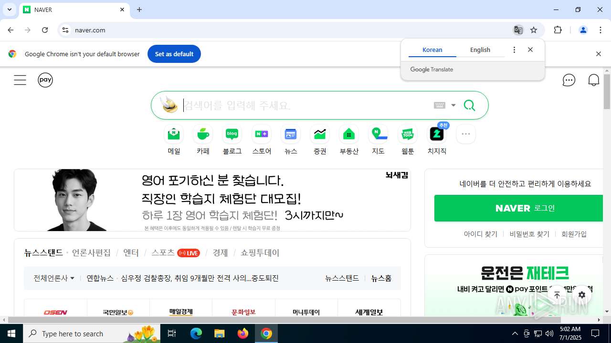Open the 블로그 blog shortcut
This screenshot has width=611, height=343.
(232, 140)
